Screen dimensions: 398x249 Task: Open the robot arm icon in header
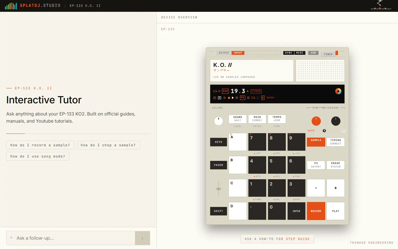(381, 5)
